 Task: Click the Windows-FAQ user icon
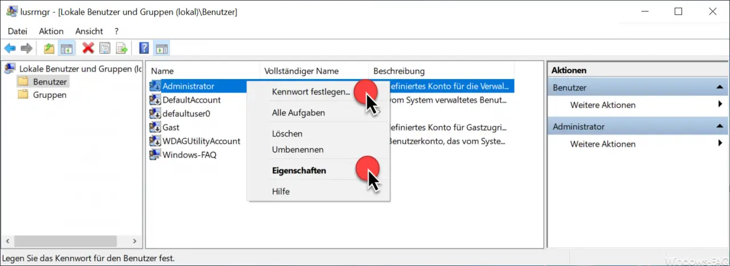(x=155, y=155)
